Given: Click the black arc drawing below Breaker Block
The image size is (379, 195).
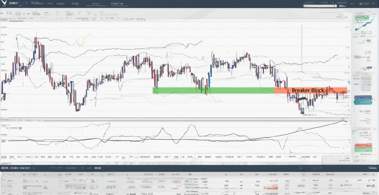Looking at the screenshot, I should click(x=302, y=99).
